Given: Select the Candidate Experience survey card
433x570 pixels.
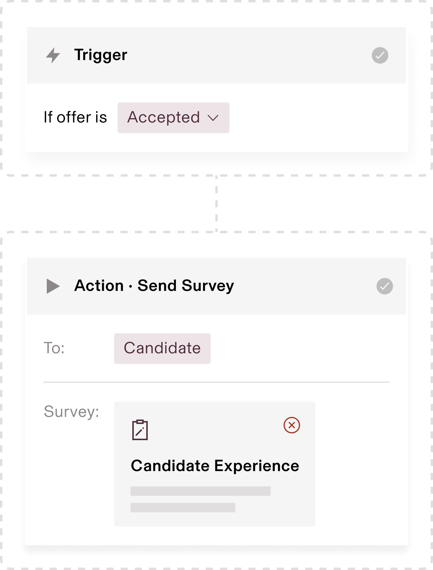Looking at the screenshot, I should point(215,464).
